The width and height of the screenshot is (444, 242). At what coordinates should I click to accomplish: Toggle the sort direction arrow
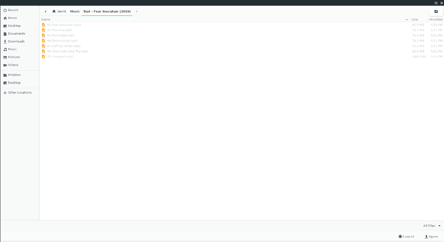(x=407, y=20)
